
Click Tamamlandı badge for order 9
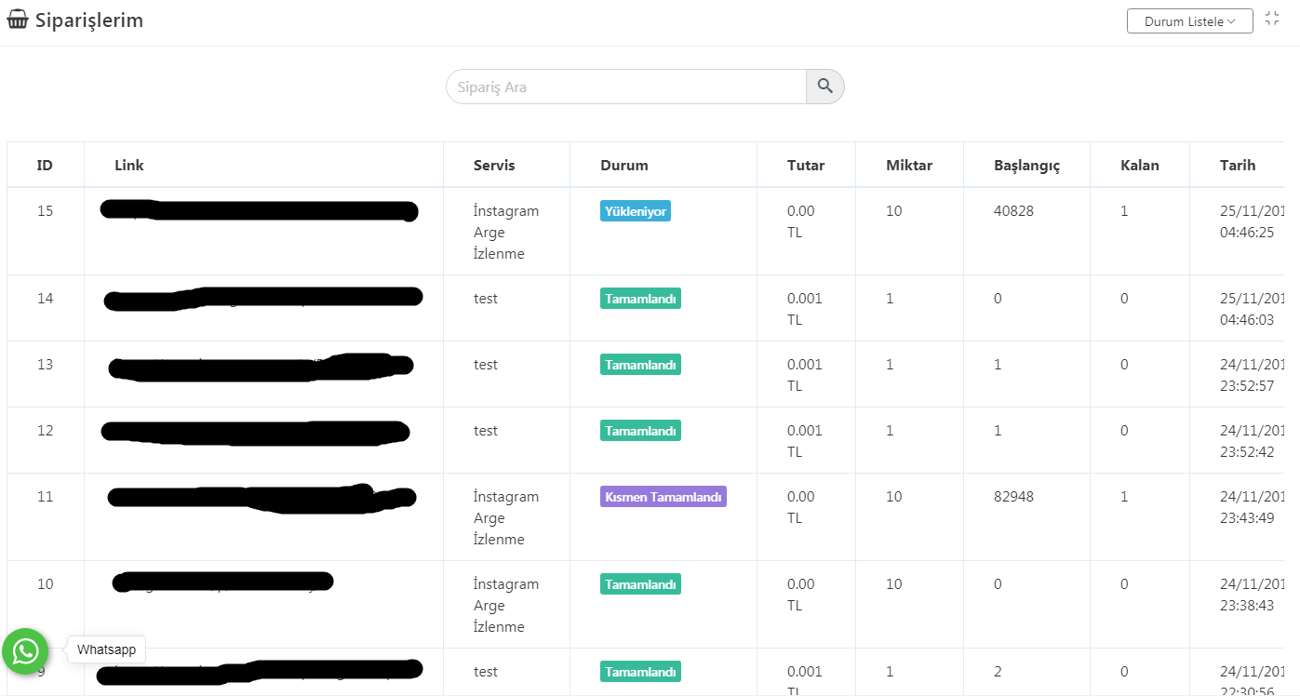pyautogui.click(x=640, y=672)
